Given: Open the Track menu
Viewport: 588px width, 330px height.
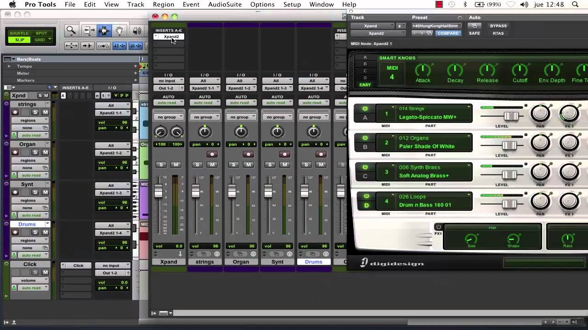Looking at the screenshot, I should pyautogui.click(x=136, y=5).
